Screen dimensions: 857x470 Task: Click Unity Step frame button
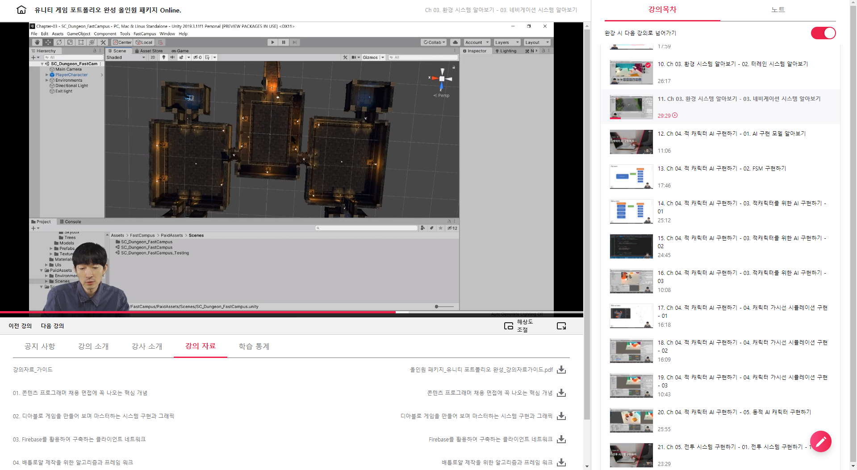[x=295, y=42]
